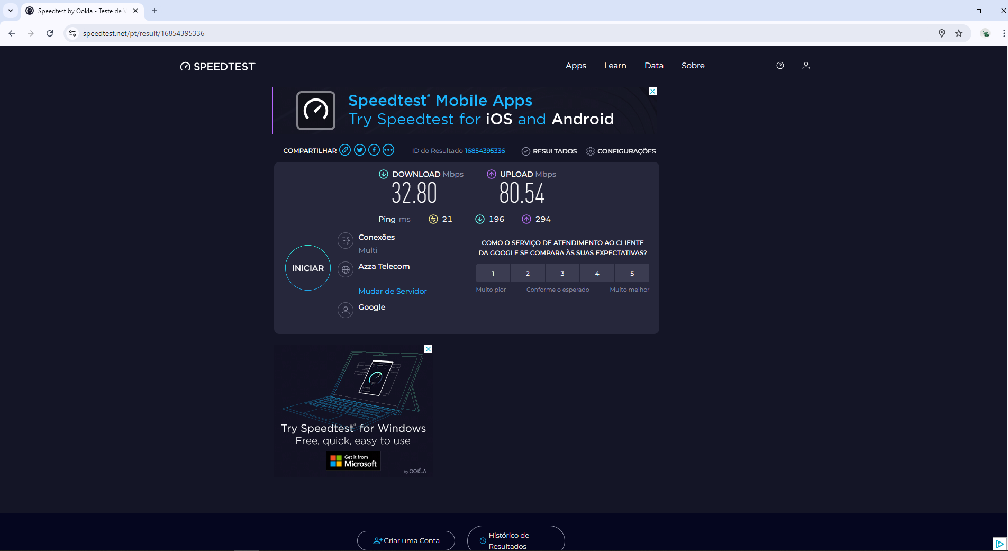Viewport: 1008px width, 551px height.
Task: Click the Get it from Microsoft badge
Action: (353, 461)
